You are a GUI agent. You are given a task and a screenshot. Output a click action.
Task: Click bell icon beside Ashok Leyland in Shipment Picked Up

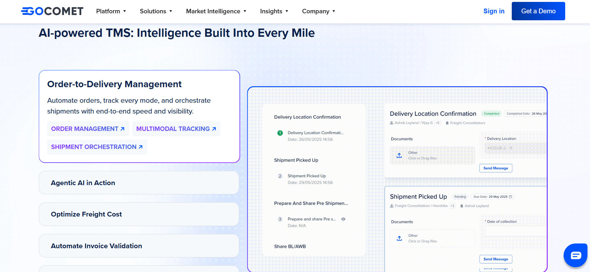coord(462,206)
